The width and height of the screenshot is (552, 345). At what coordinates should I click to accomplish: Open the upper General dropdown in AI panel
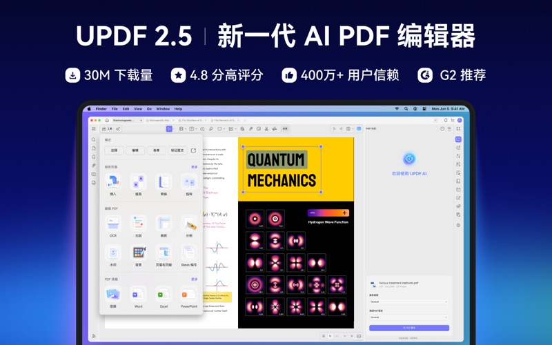pyautogui.click(x=408, y=302)
